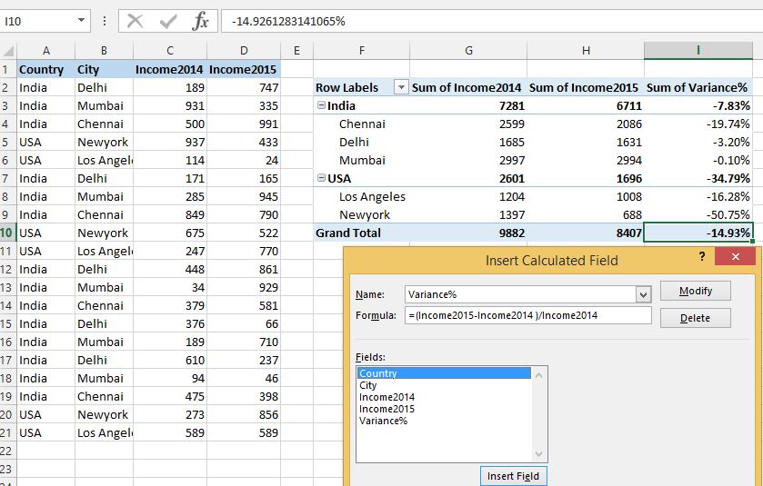Open the Row Labels filter dropdown

click(x=400, y=87)
